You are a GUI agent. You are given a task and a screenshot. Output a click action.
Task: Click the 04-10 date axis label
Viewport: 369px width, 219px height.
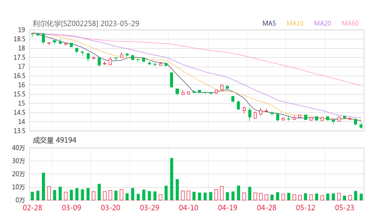pos(188,208)
